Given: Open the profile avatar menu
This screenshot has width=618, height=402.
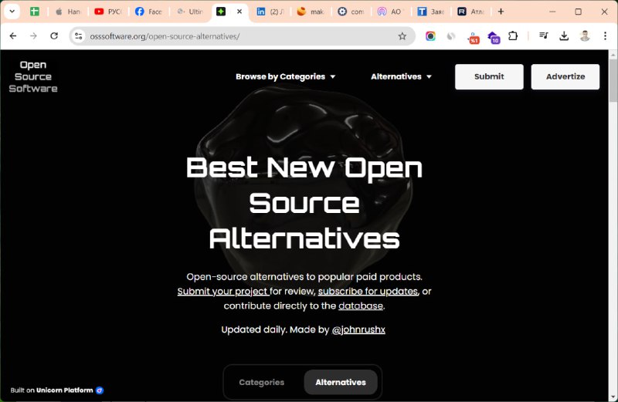Looking at the screenshot, I should click(585, 36).
